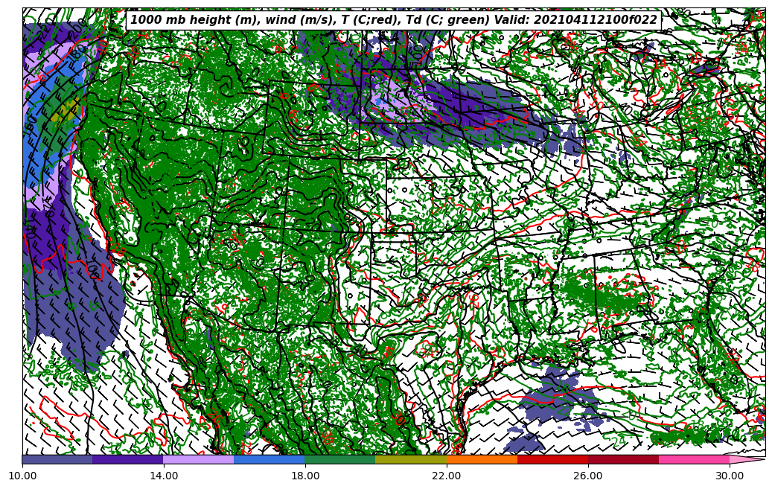Click the 26.00 colorbar tick label
772x489 pixels.
click(x=588, y=475)
